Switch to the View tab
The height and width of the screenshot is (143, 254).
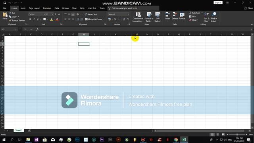click(74, 8)
